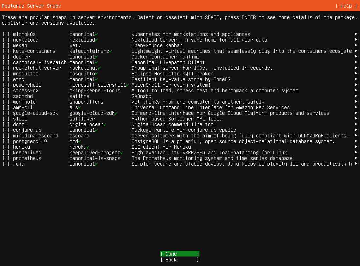This screenshot has width=360, height=266.
Task: Click description 'Docker container runtime'
Action: (166, 57)
